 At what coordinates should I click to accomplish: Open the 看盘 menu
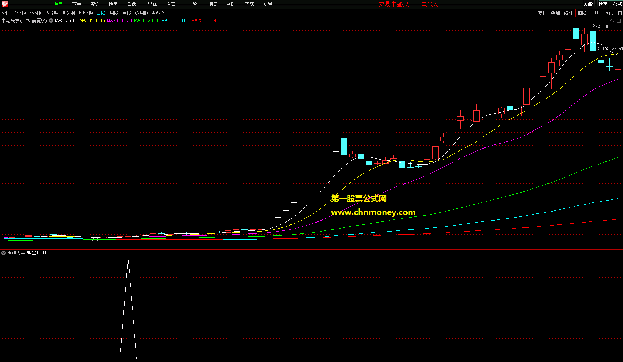[131, 4]
